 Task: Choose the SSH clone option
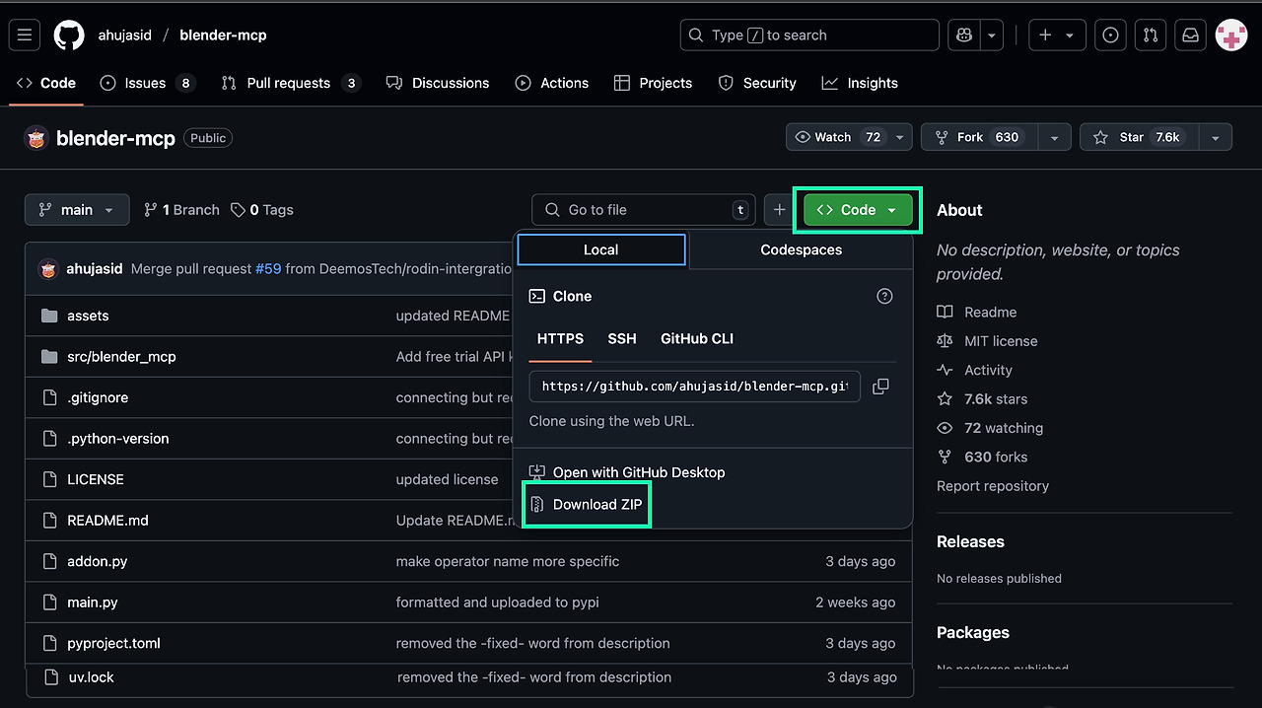click(622, 338)
